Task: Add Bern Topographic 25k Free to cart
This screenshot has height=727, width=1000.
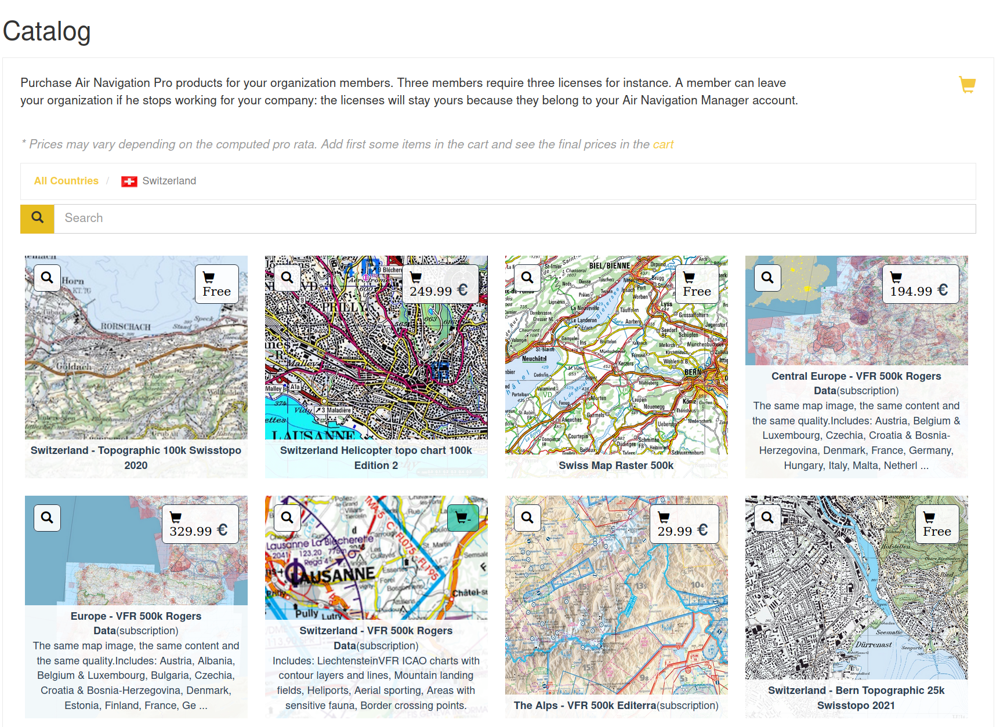Action: [x=937, y=524]
